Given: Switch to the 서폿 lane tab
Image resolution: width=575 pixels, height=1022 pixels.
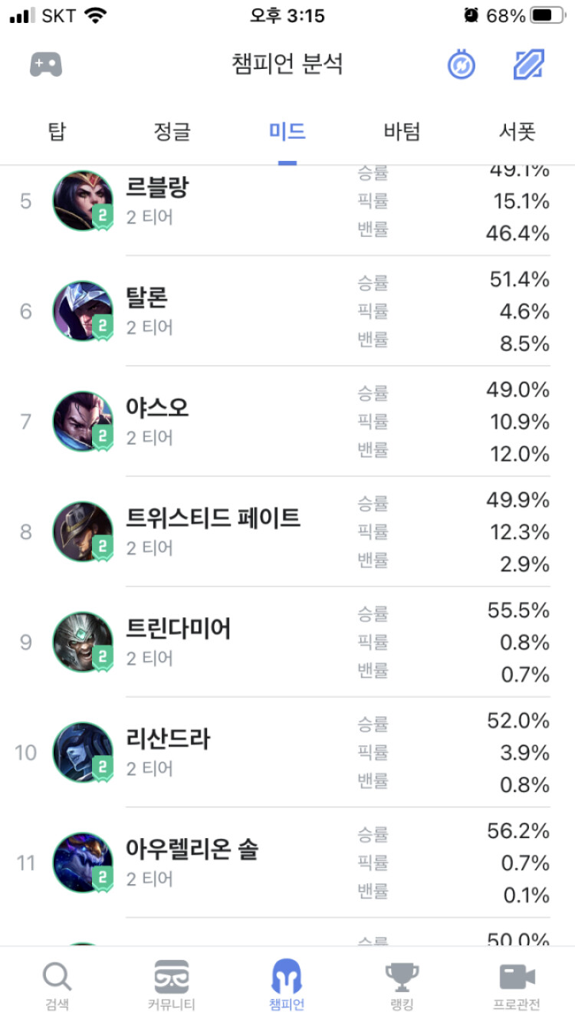Looking at the screenshot, I should pos(517,132).
